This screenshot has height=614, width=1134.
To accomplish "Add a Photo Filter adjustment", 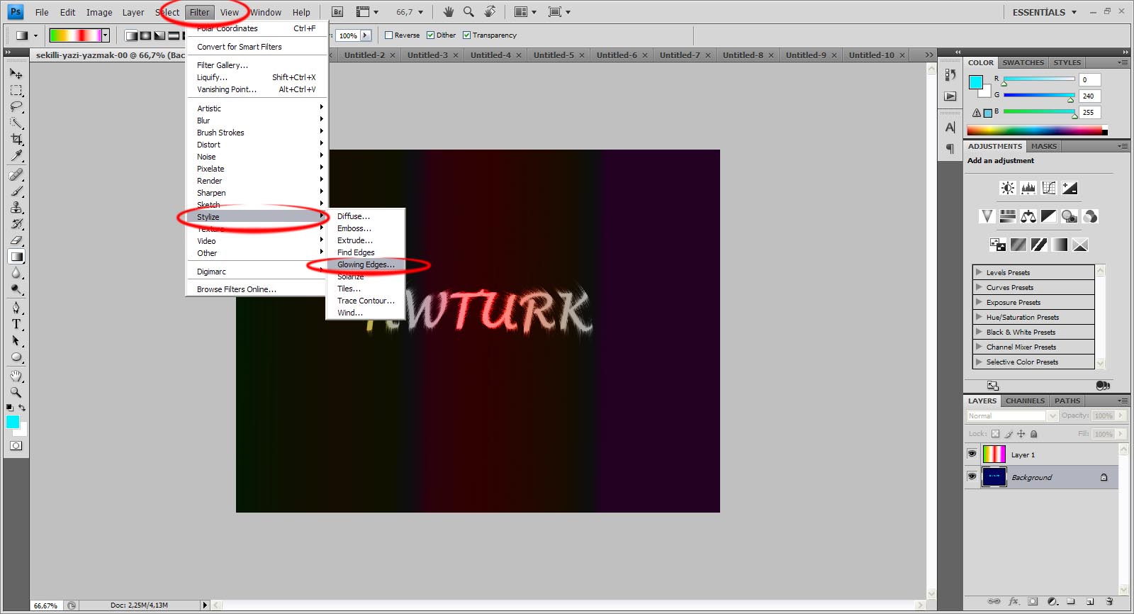I will pyautogui.click(x=1070, y=216).
